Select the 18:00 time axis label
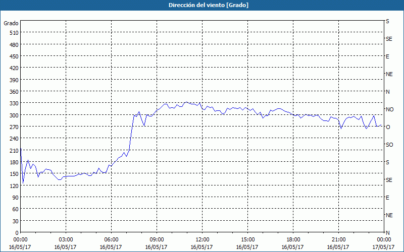 [293, 240]
